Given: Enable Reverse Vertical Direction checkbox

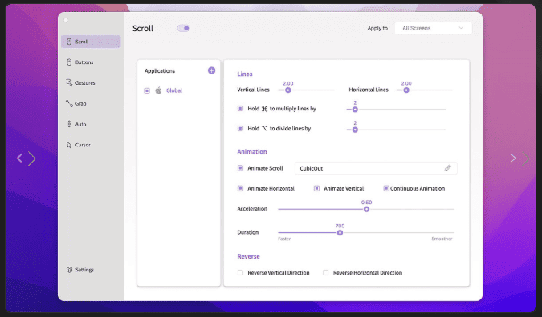Looking at the screenshot, I should click(x=240, y=272).
